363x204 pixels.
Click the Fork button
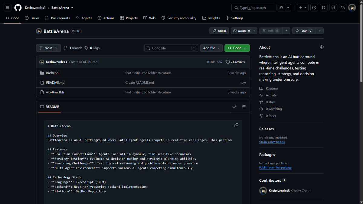pos(271,31)
